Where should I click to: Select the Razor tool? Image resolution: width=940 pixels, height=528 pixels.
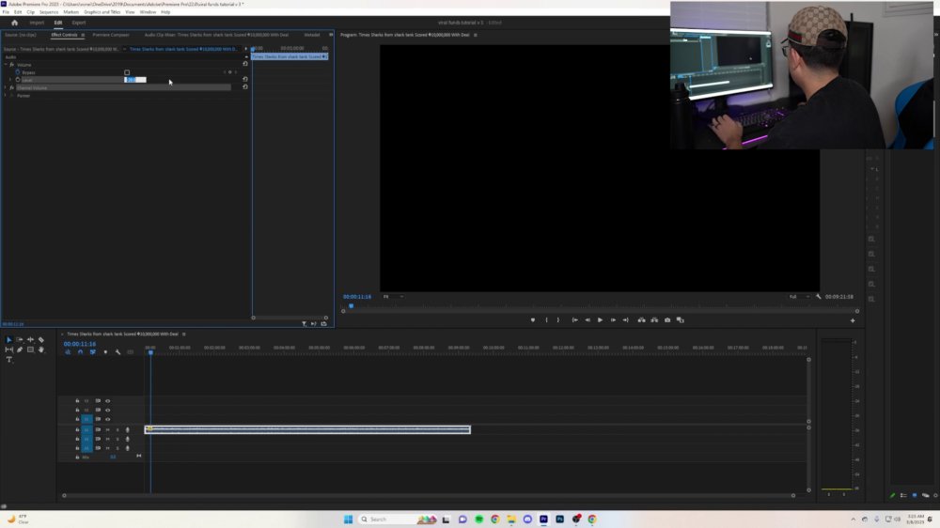41,340
